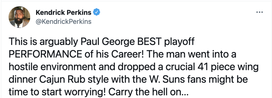Click the @KendrickPerkins handle
Image resolution: width=272 pixels, height=98 pixels.
tap(63, 22)
